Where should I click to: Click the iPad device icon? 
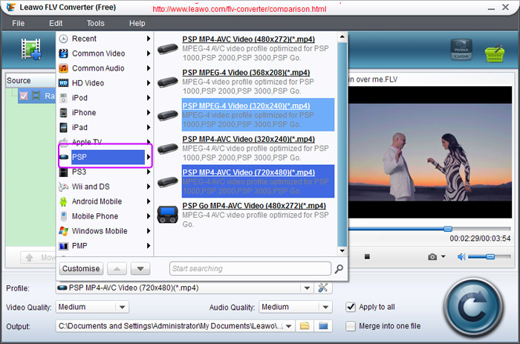(63, 127)
